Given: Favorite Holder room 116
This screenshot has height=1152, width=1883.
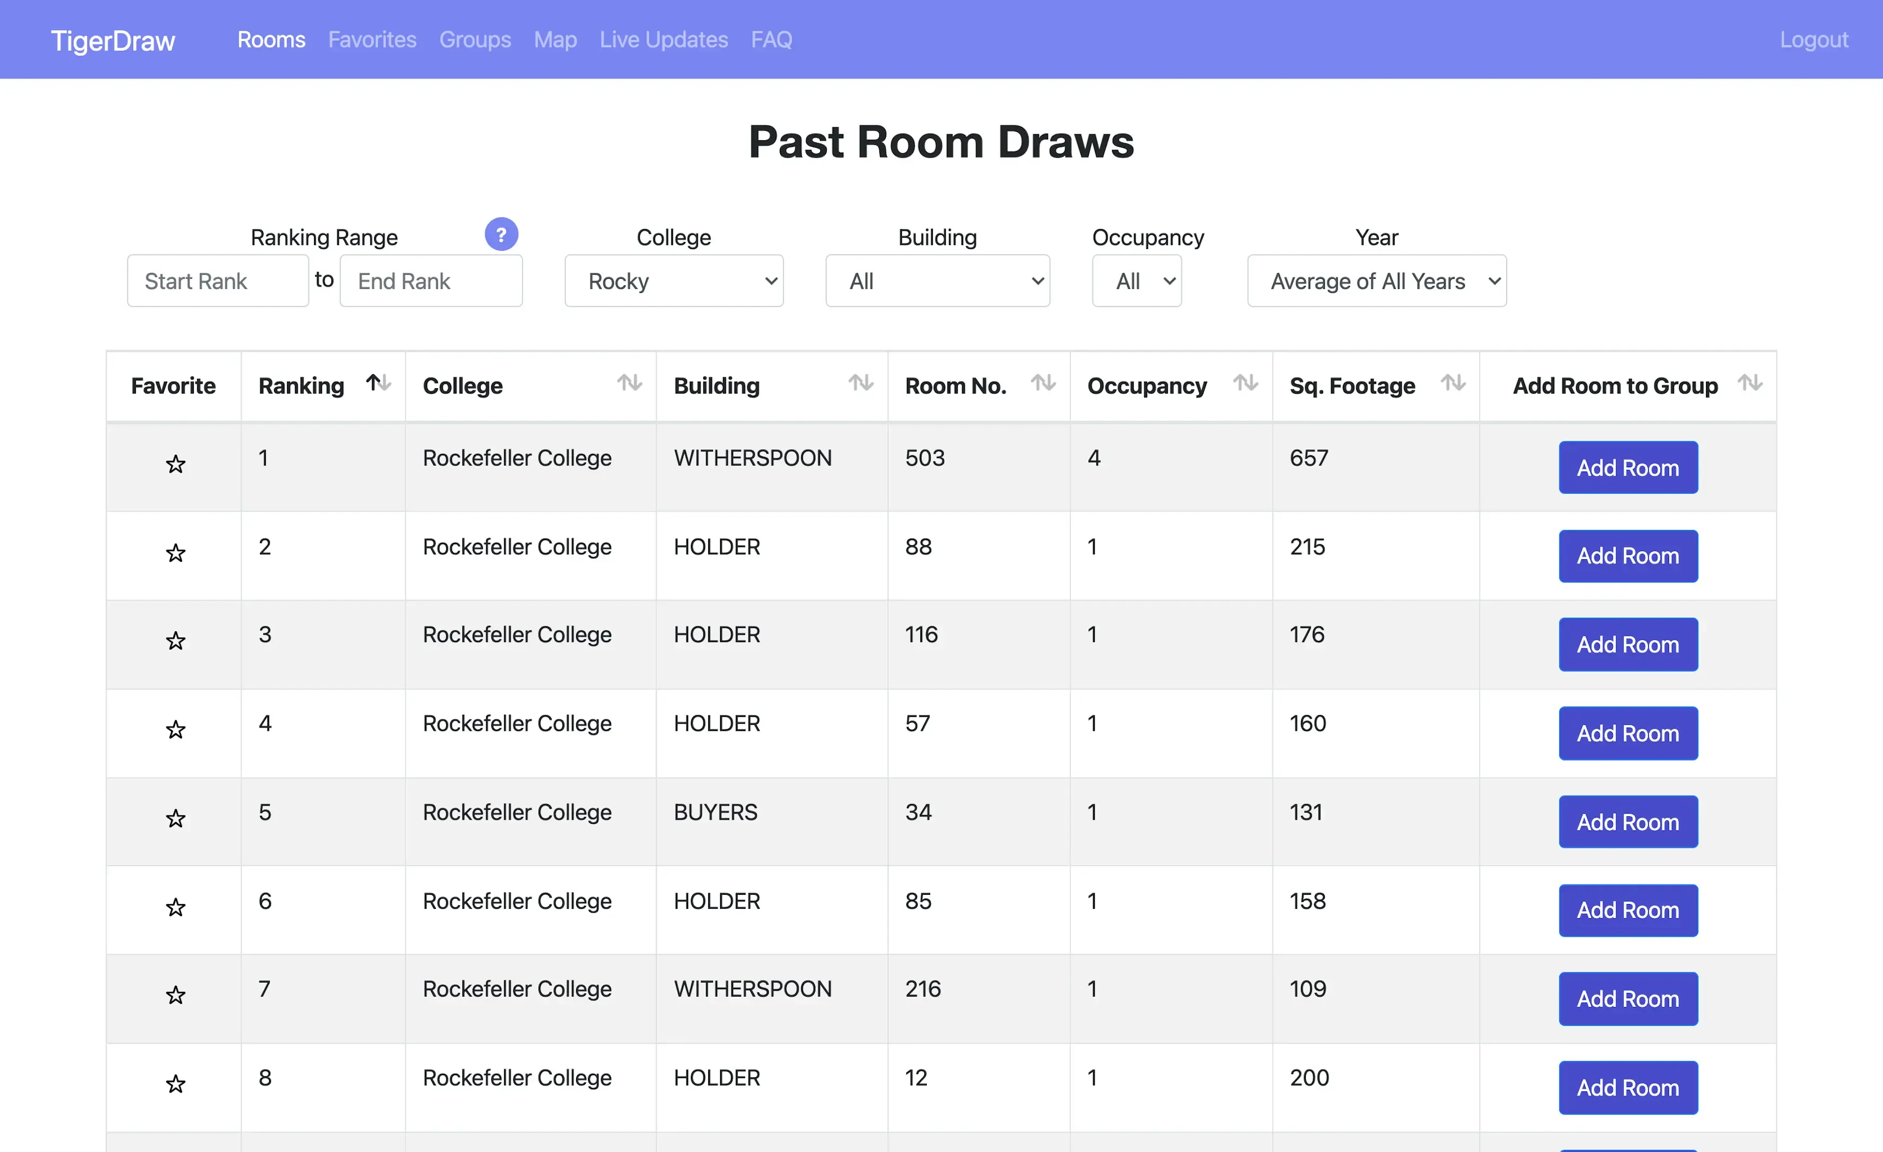Looking at the screenshot, I should pyautogui.click(x=175, y=642).
